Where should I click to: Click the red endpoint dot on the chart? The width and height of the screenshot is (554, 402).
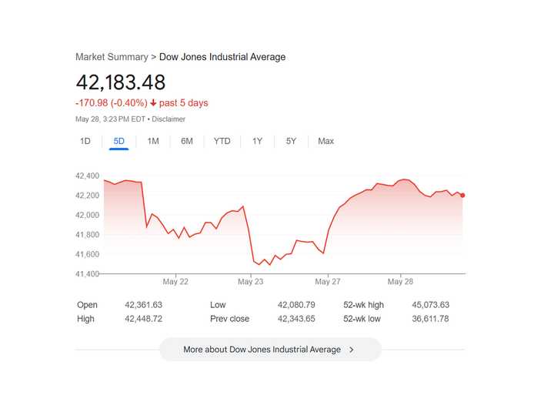[462, 195]
